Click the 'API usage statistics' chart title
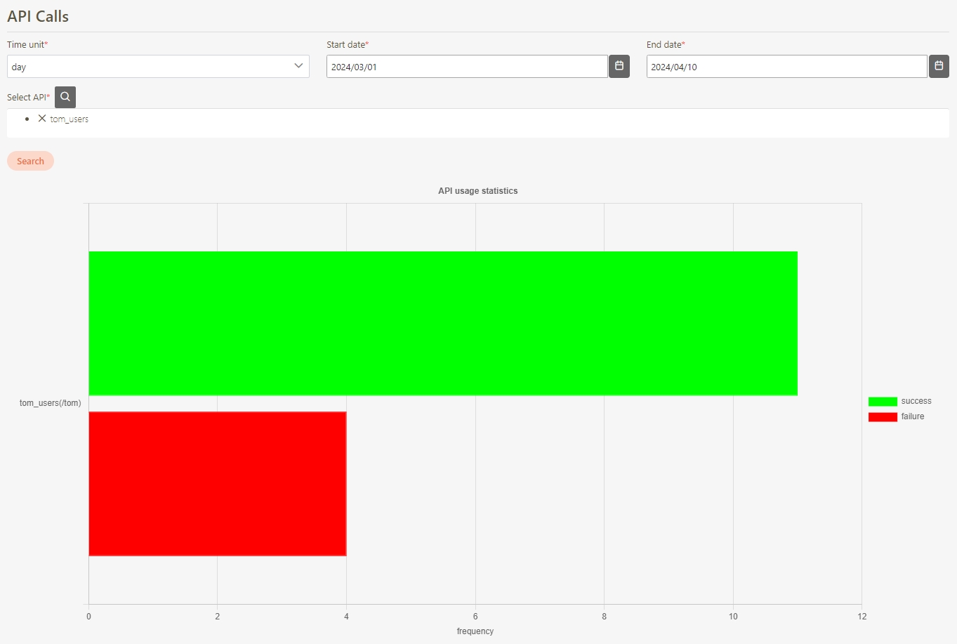The width and height of the screenshot is (957, 644). click(x=477, y=191)
